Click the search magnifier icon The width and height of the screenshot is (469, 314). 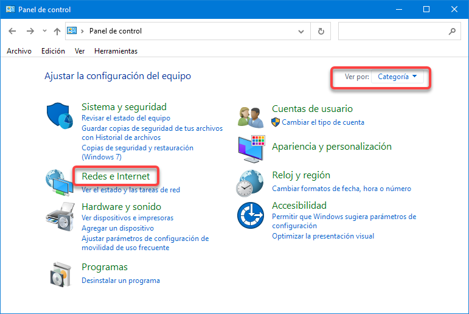(x=452, y=31)
